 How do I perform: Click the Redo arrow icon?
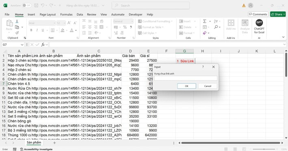(x=51, y=6)
